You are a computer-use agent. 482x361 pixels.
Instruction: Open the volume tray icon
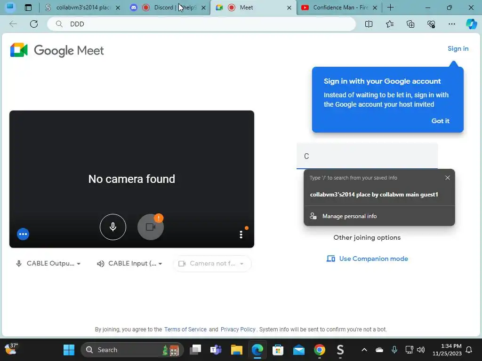pos(421,350)
